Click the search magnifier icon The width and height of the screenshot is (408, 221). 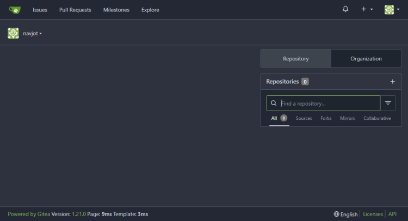(274, 103)
